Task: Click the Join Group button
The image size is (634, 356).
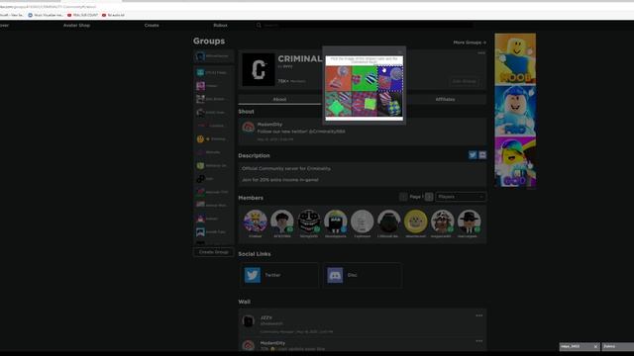Action: (x=464, y=81)
